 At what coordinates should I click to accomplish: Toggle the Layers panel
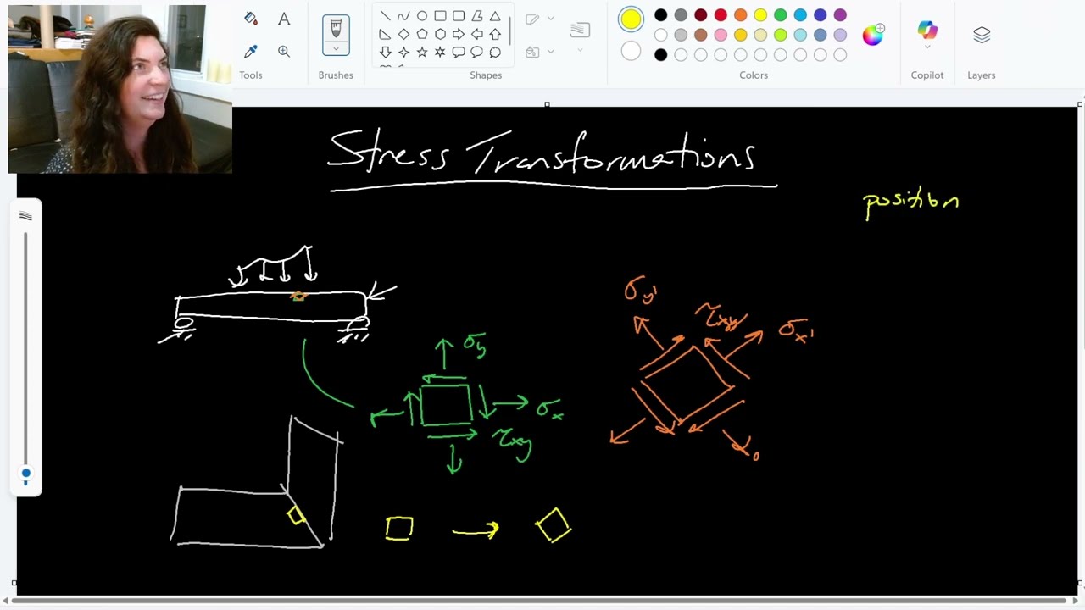(982, 35)
